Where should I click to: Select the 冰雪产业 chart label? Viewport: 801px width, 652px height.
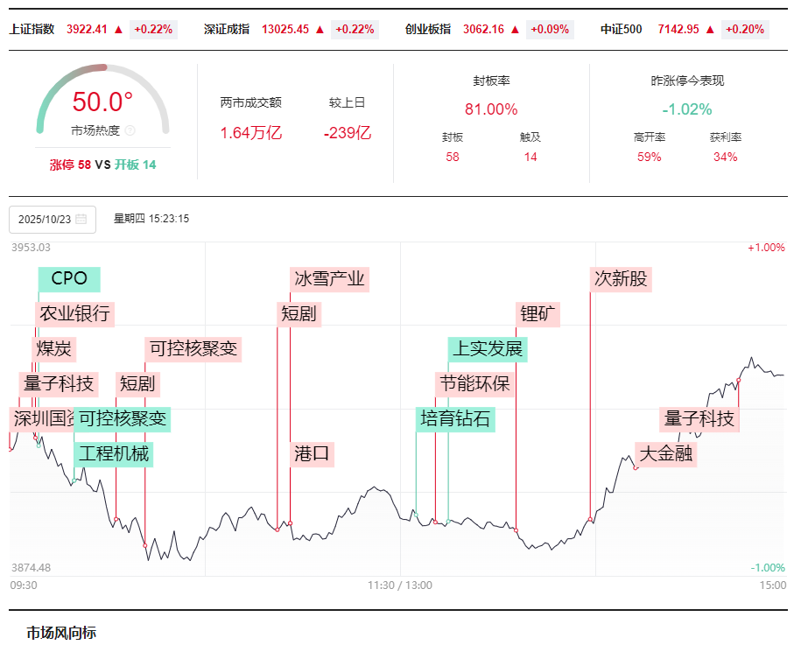coord(329,279)
